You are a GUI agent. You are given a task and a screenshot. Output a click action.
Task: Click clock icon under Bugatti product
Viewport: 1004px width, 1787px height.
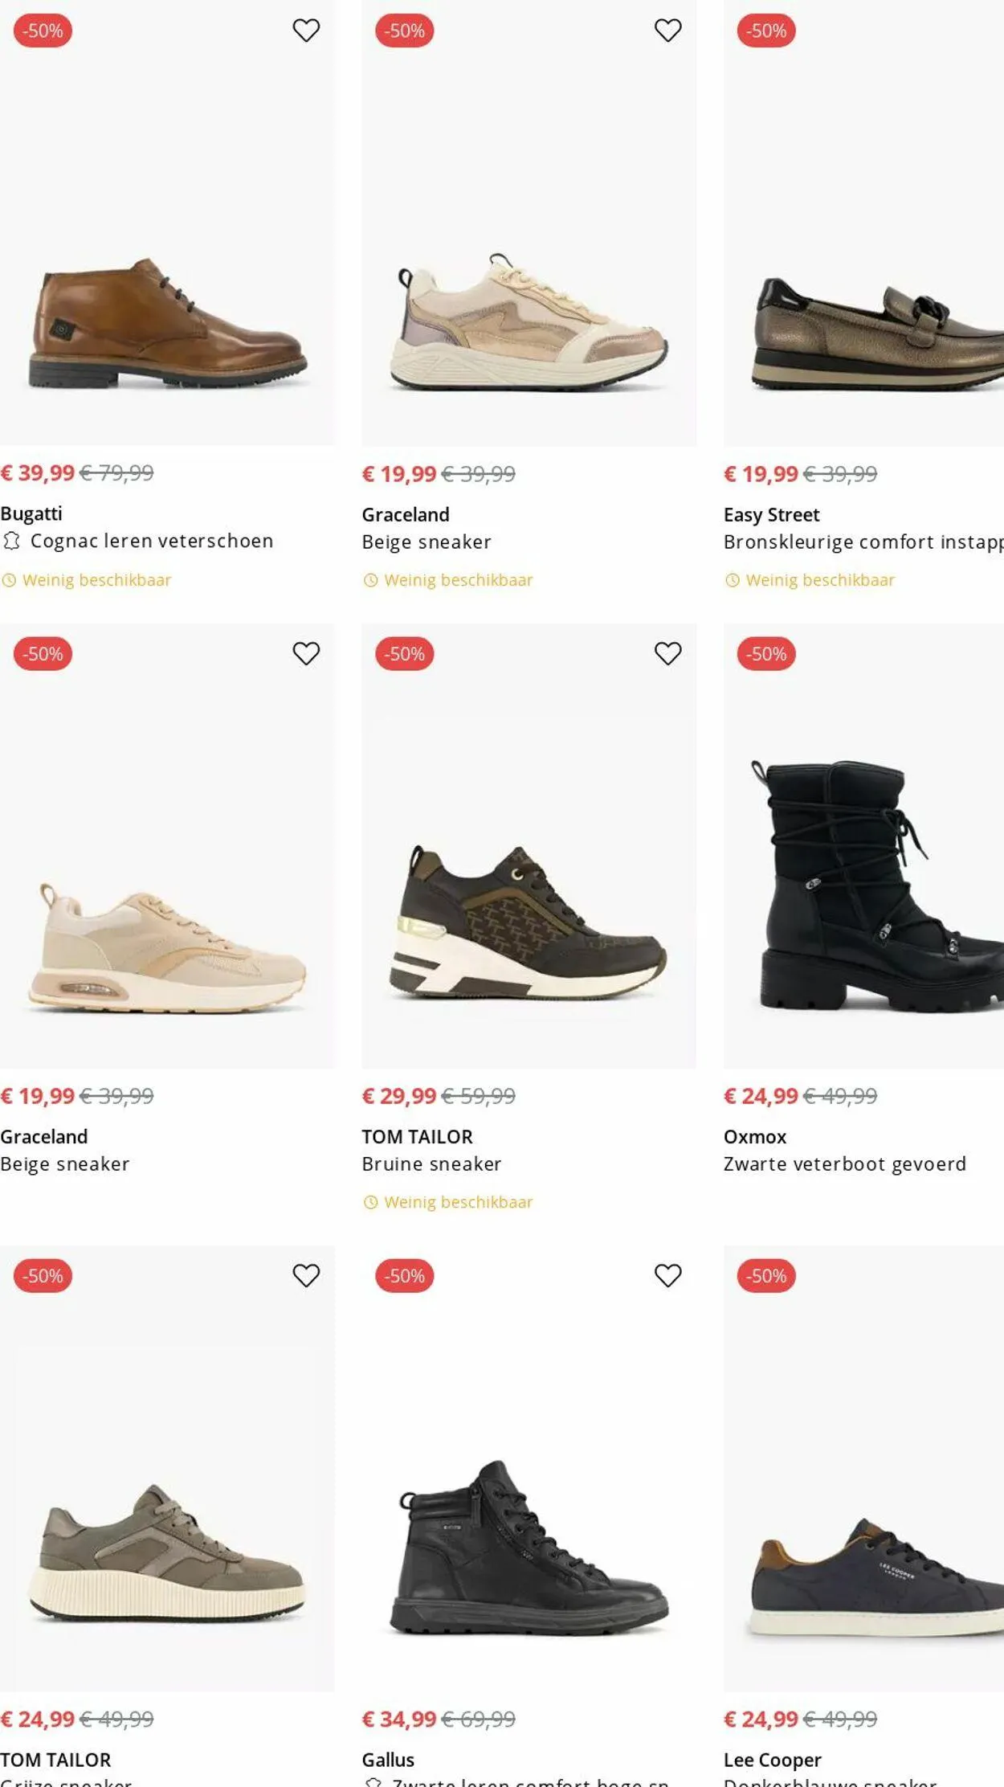(9, 580)
